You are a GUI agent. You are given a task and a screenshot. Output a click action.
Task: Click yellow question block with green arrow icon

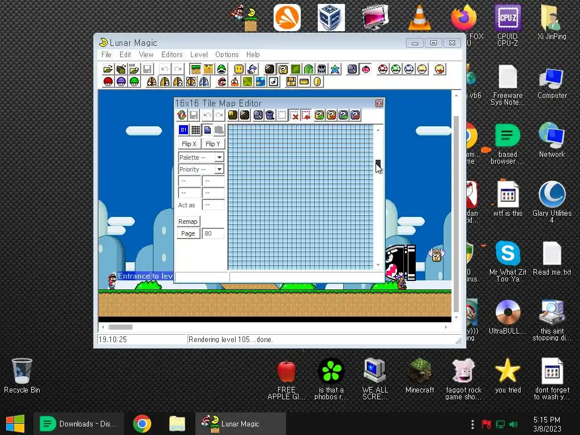point(319,115)
